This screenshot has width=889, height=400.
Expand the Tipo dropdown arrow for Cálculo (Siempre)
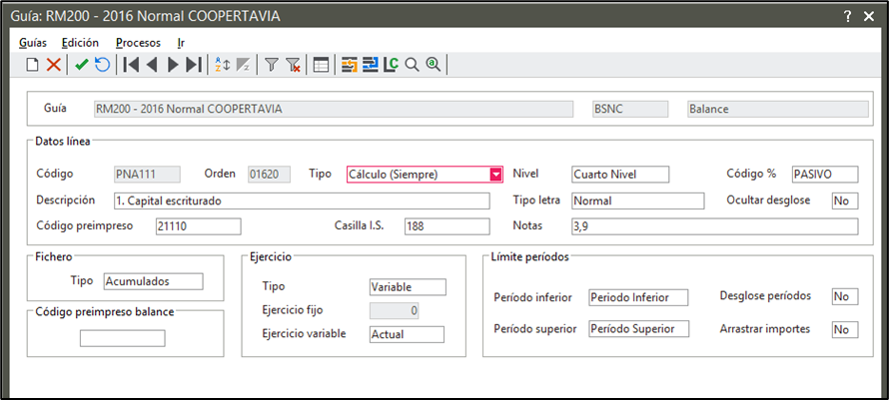click(x=496, y=175)
